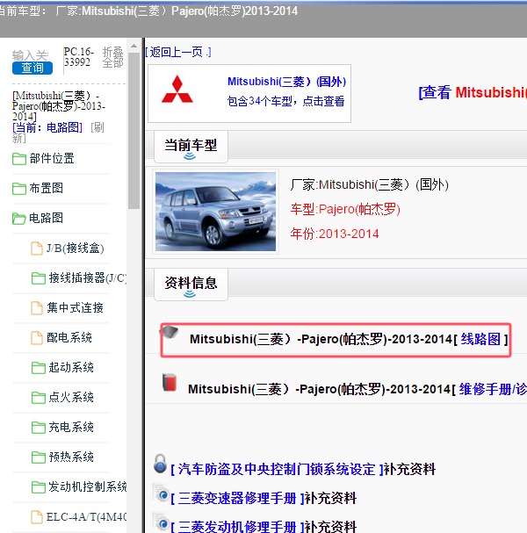Click the 厂家:Mitsubishi(三菱)(国外) text
This screenshot has width=527, height=533.
[370, 185]
